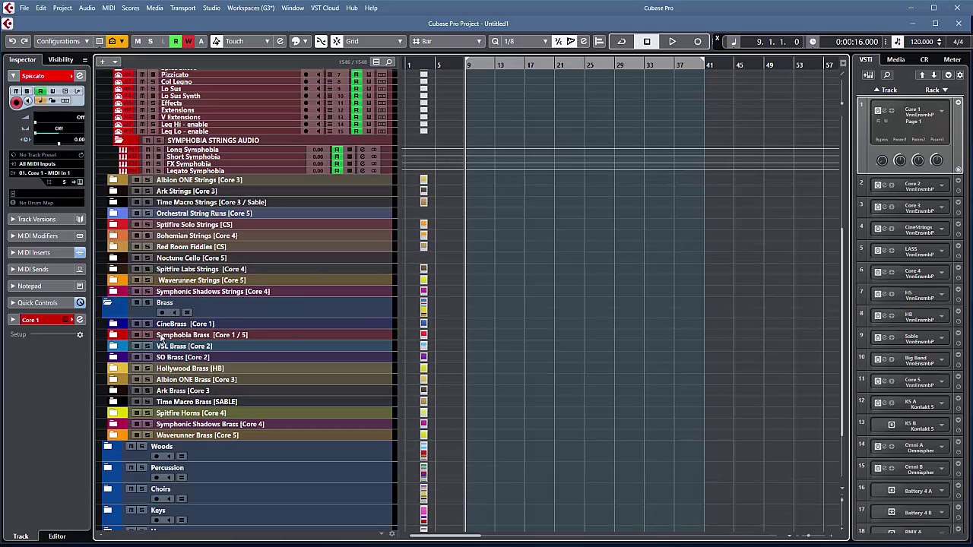Screen dimensions: 973x547
Task: Select the All MIDI Inputs routing field
Action: 47,163
